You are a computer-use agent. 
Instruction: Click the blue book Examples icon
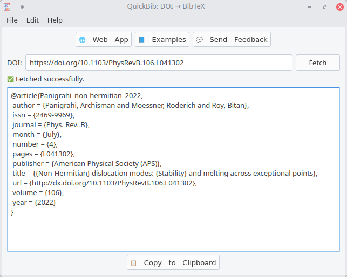(141, 40)
